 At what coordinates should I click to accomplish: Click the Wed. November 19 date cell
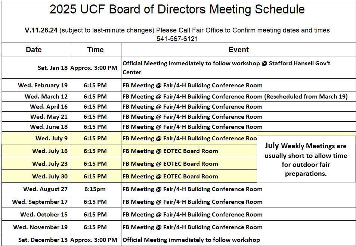click(40, 227)
